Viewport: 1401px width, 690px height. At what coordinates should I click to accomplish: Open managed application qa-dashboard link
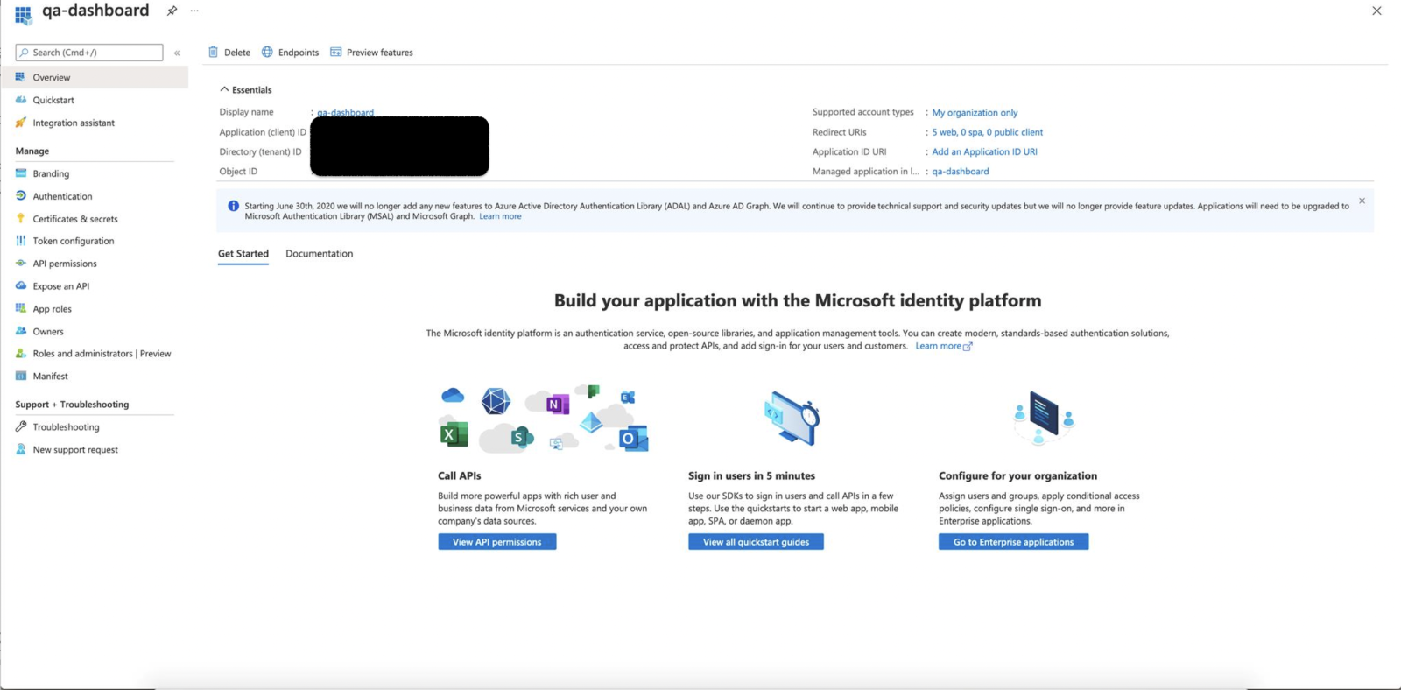pos(960,172)
